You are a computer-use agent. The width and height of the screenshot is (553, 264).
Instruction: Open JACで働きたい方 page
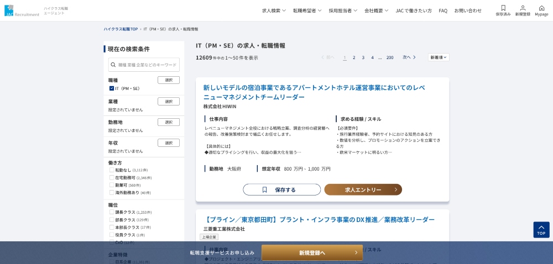413,10
